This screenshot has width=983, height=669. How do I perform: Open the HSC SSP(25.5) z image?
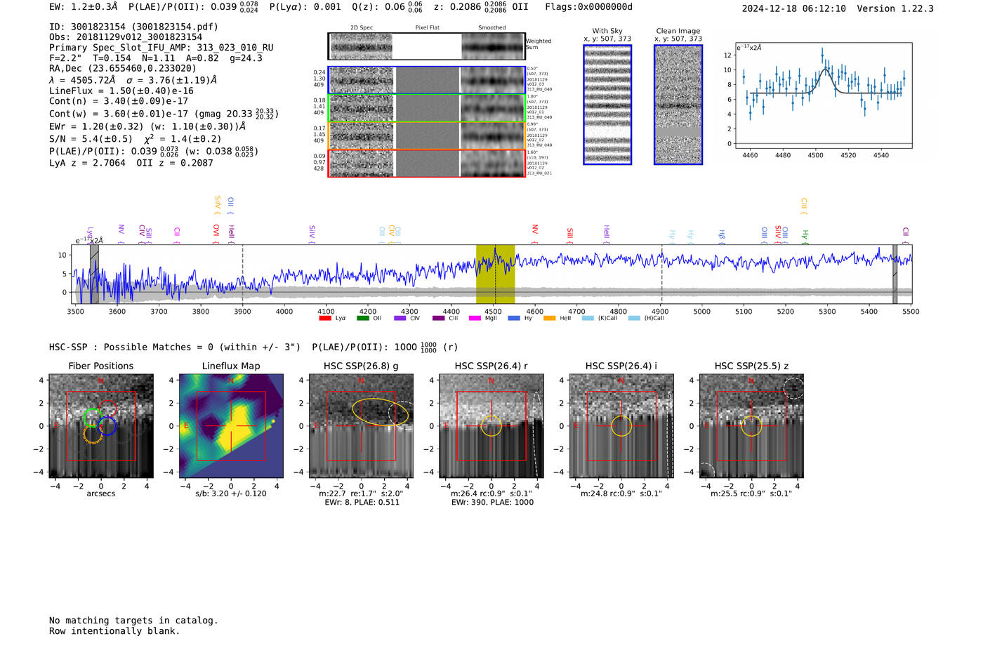pos(751,426)
